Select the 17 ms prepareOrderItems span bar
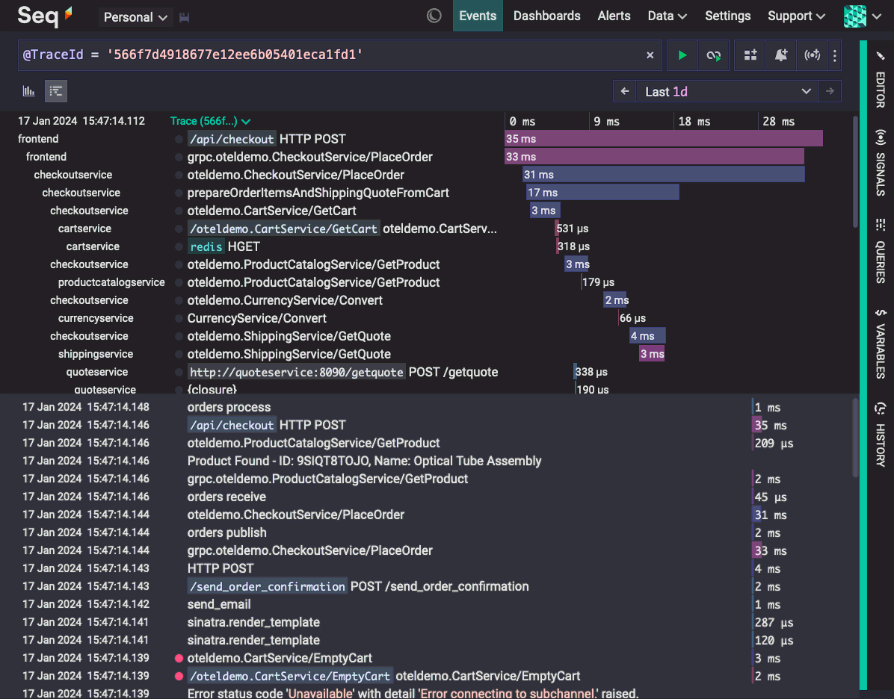 coord(602,193)
